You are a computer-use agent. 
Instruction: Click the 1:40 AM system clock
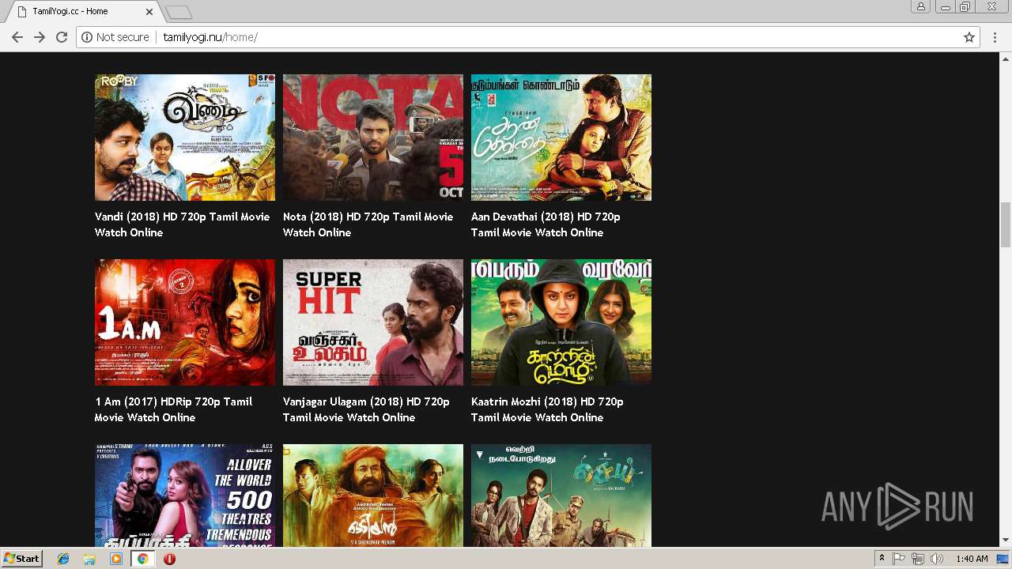[x=972, y=559]
